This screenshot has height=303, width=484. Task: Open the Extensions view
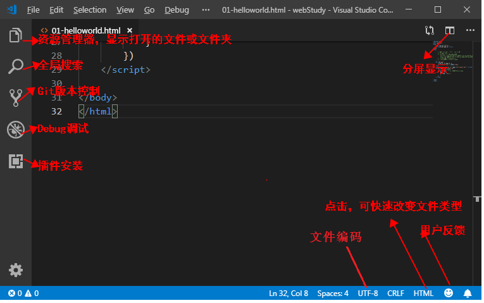(x=16, y=161)
